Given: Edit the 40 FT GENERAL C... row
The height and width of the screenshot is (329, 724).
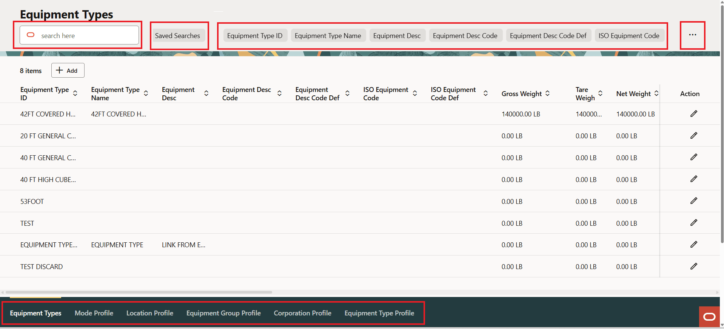Looking at the screenshot, I should click(x=693, y=157).
